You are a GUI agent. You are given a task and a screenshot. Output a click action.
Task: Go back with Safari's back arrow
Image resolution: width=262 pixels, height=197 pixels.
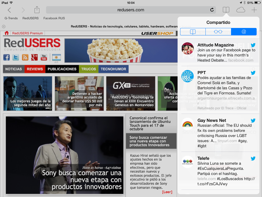[x=9, y=10]
